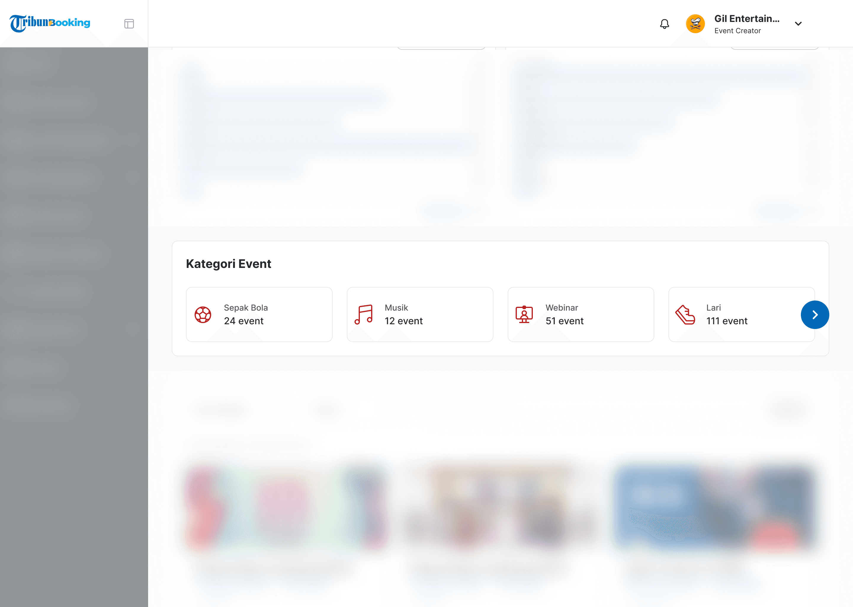853x607 pixels.
Task: Expand the account dropdown chevron
Action: 798,24
